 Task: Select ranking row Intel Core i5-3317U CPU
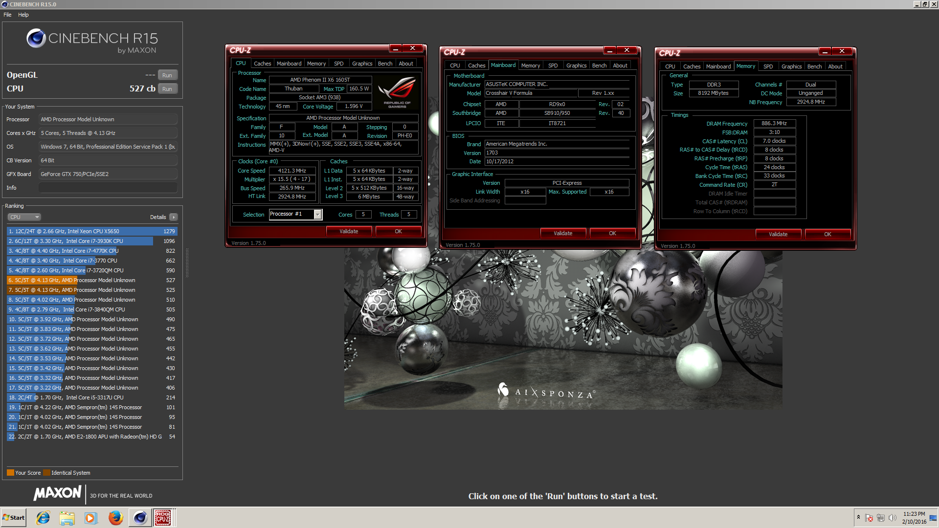click(92, 397)
